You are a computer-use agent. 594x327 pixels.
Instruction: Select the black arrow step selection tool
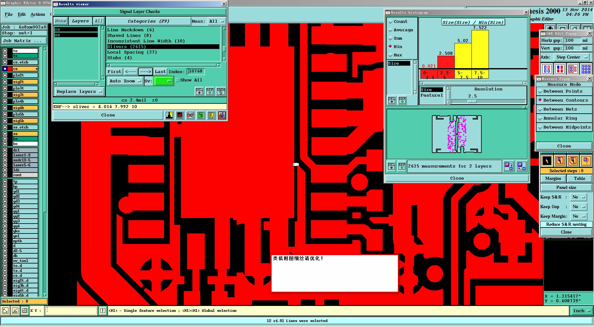[547, 161]
